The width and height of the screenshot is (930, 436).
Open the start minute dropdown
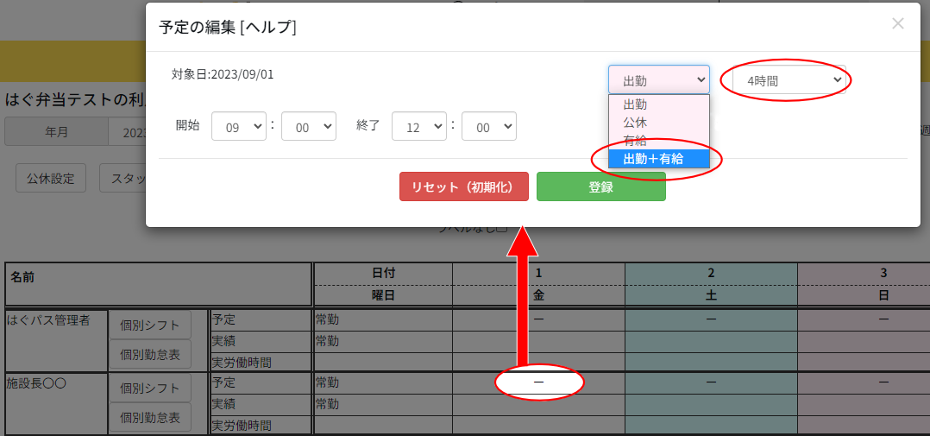(308, 126)
